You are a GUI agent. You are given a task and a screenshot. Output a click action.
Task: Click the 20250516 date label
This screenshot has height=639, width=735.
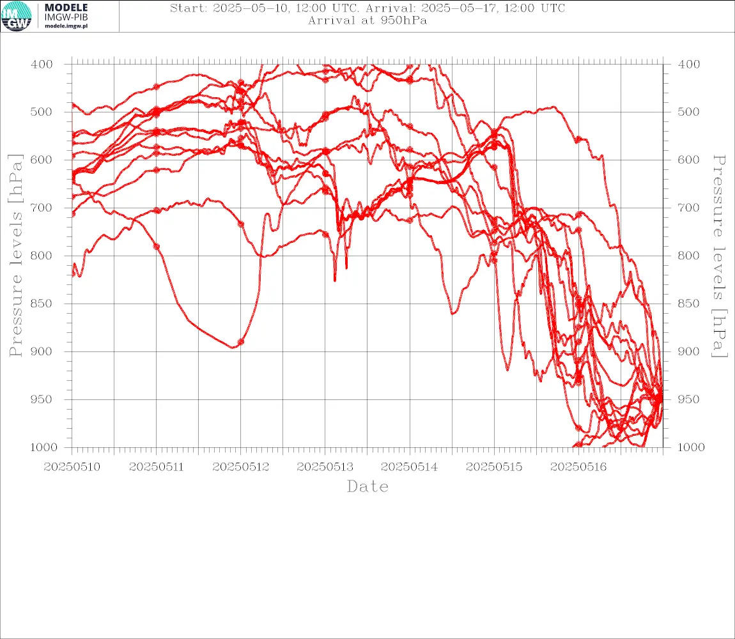tap(578, 467)
